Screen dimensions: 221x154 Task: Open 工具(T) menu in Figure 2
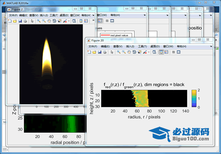click(54, 15)
